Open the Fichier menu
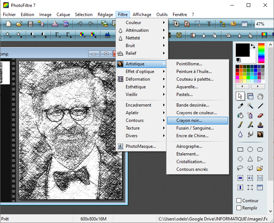This screenshot has height=223, width=274. point(9,15)
